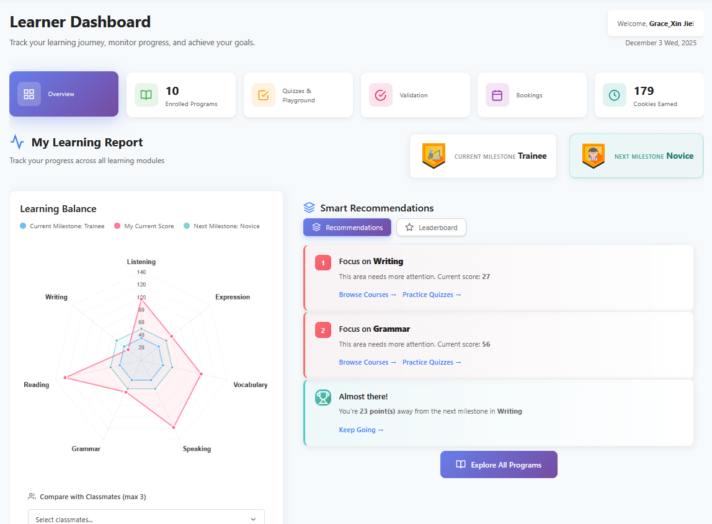Toggle My Current Score legend series
The width and height of the screenshot is (712, 524).
(144, 226)
